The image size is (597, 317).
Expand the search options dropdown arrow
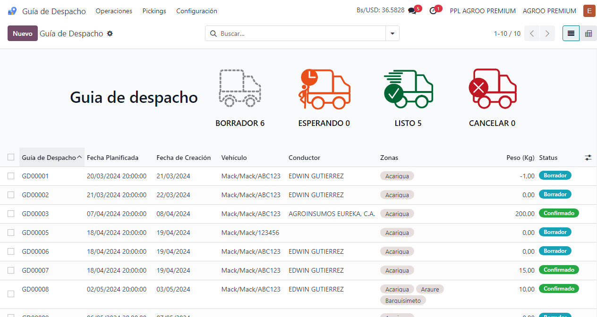(x=392, y=33)
